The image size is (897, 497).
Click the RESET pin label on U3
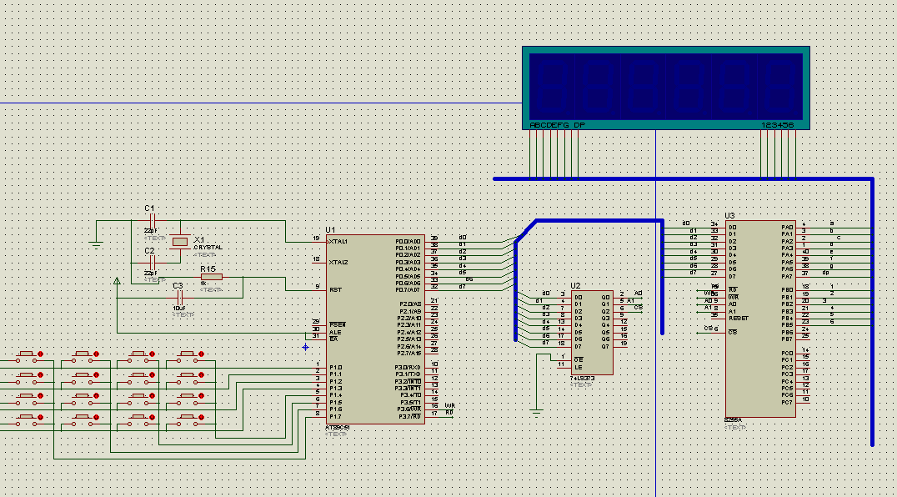point(739,318)
